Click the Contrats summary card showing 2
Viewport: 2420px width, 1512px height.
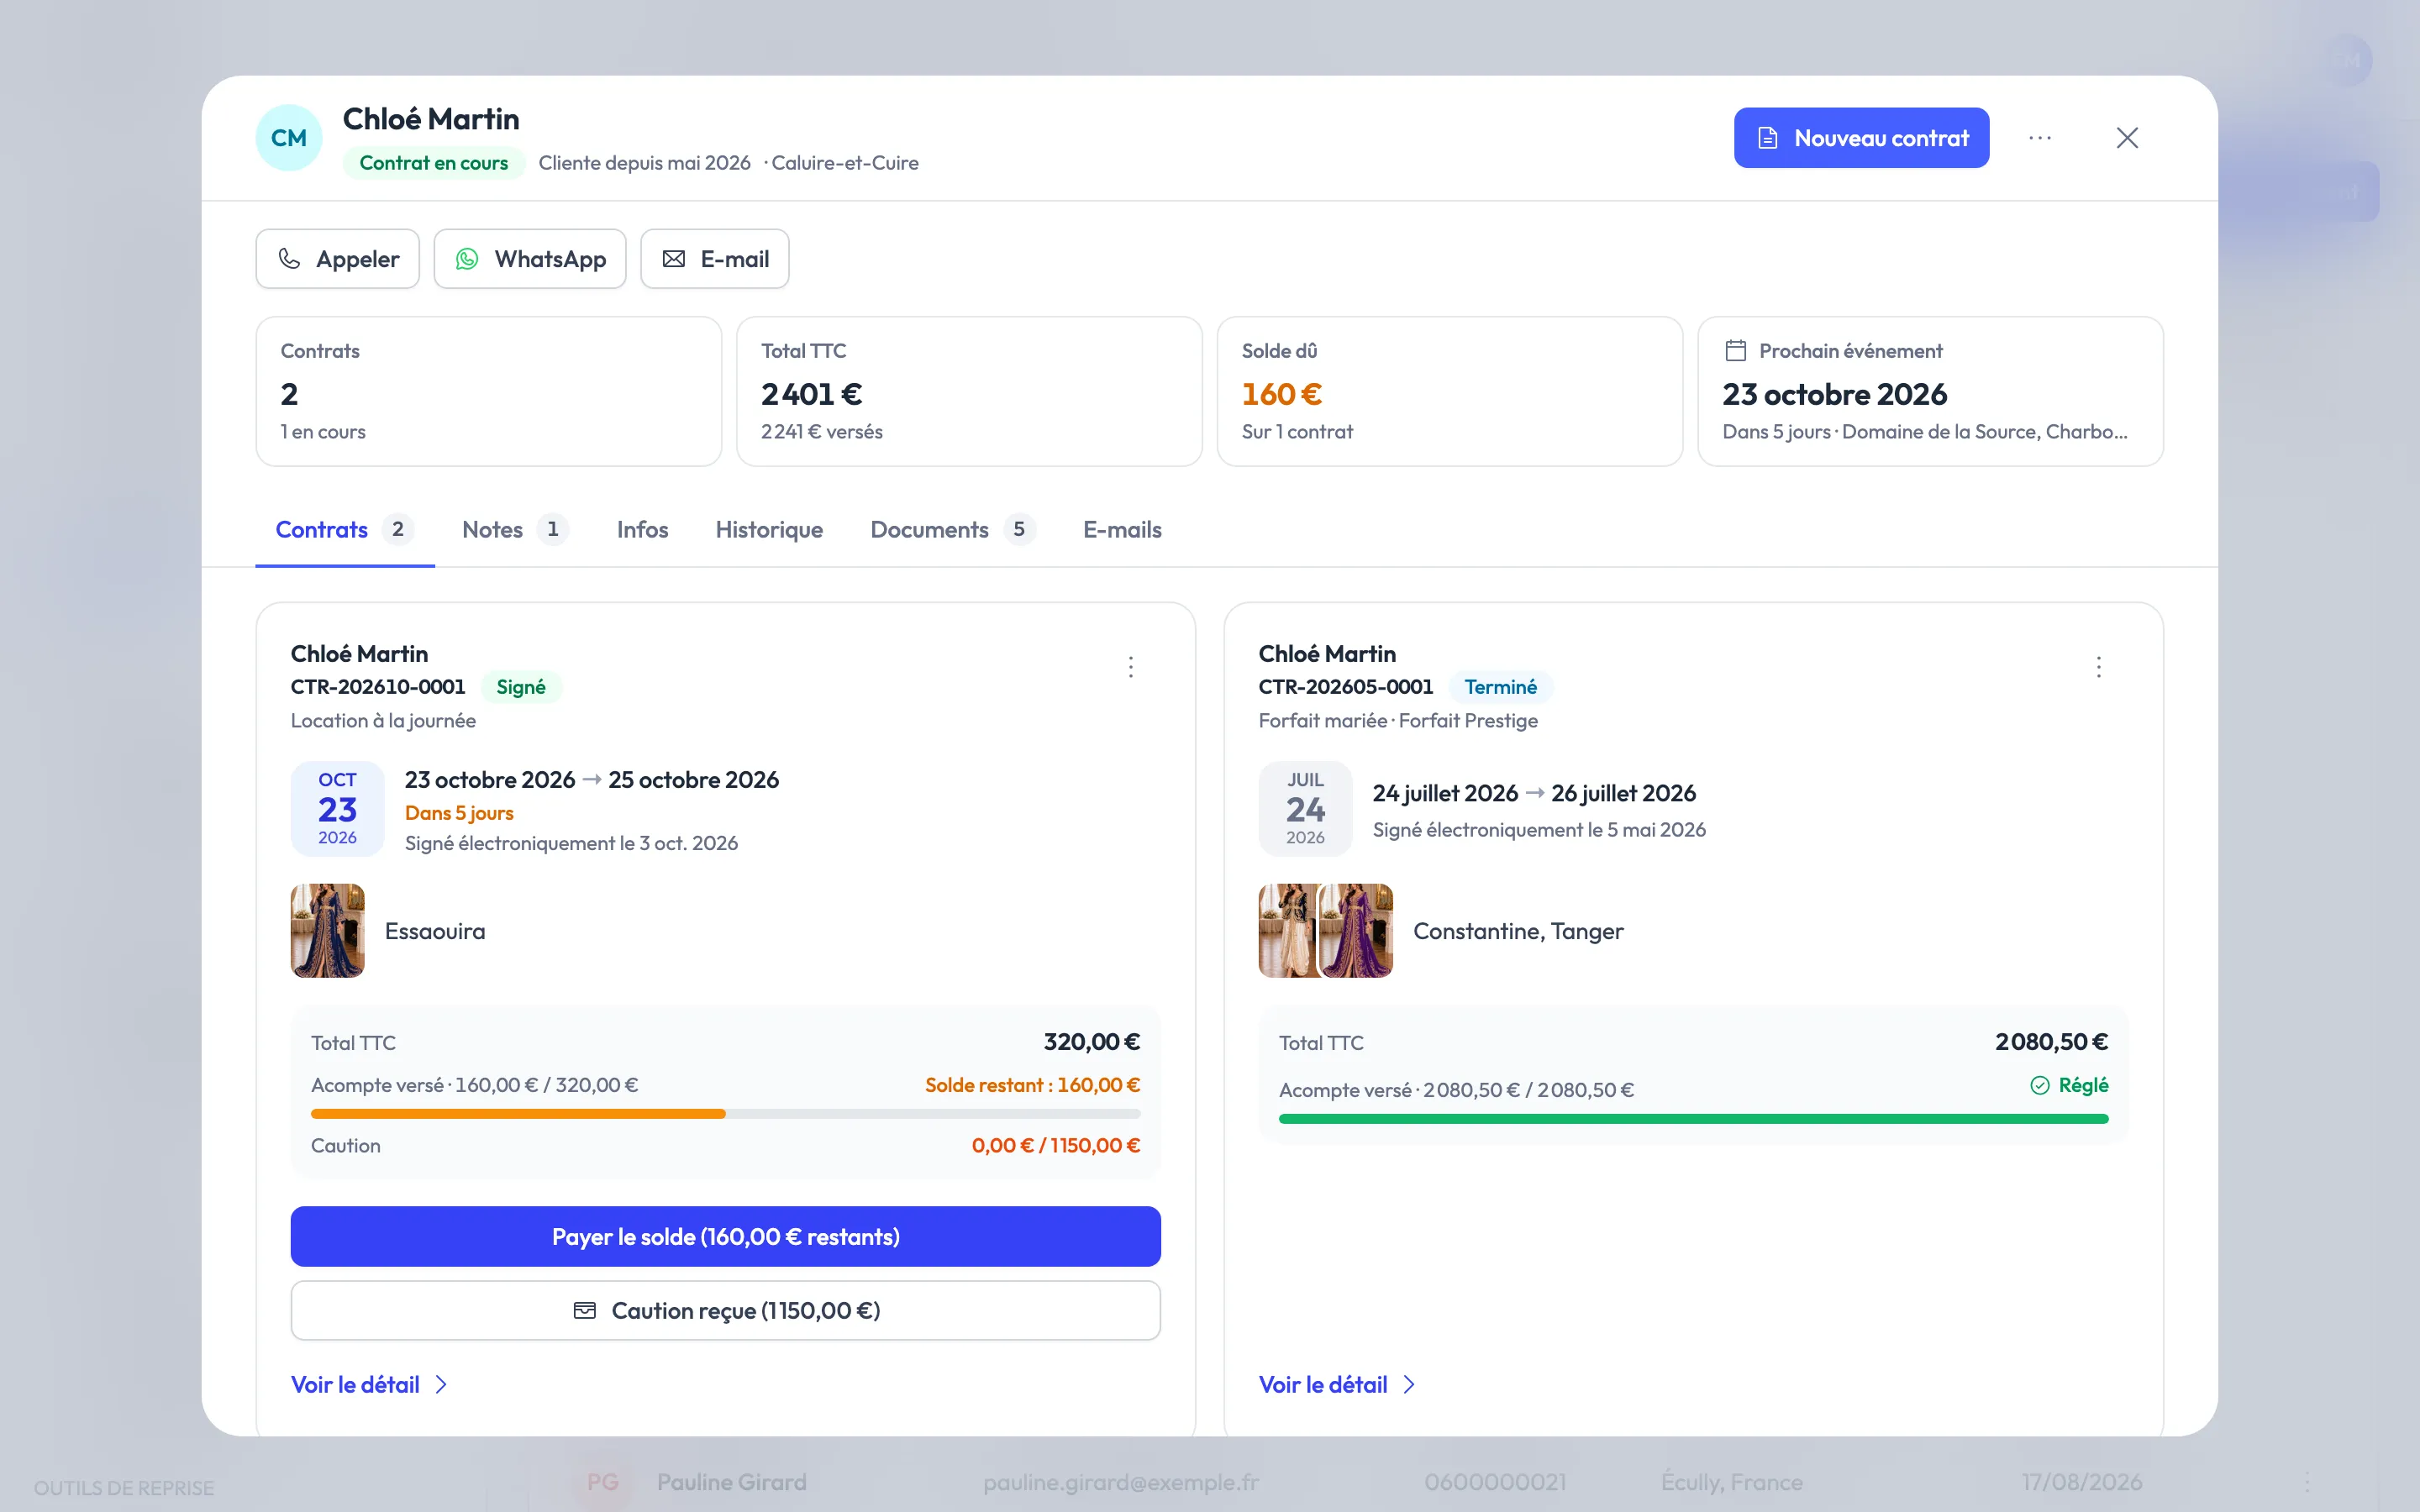(x=488, y=392)
